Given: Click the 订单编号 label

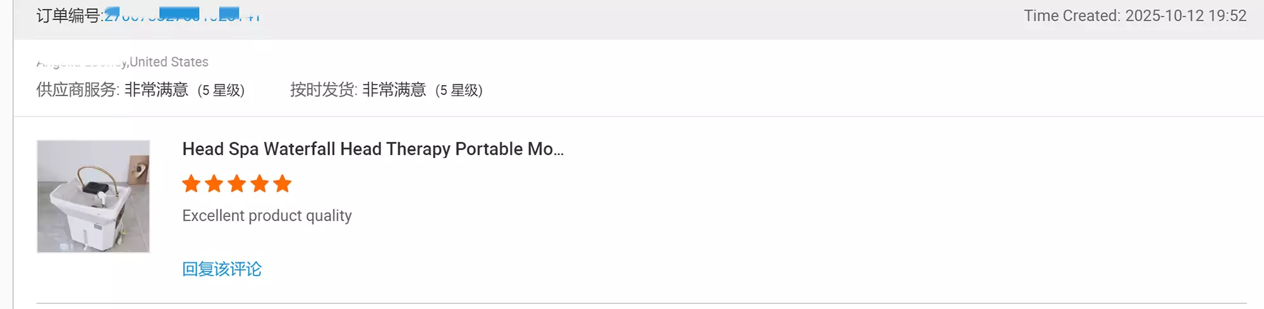Looking at the screenshot, I should point(69,16).
